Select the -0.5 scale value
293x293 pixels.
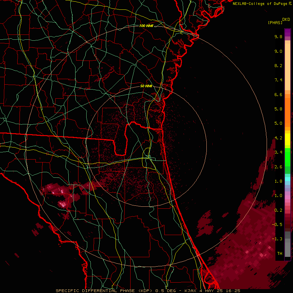pyautogui.click(x=277, y=225)
